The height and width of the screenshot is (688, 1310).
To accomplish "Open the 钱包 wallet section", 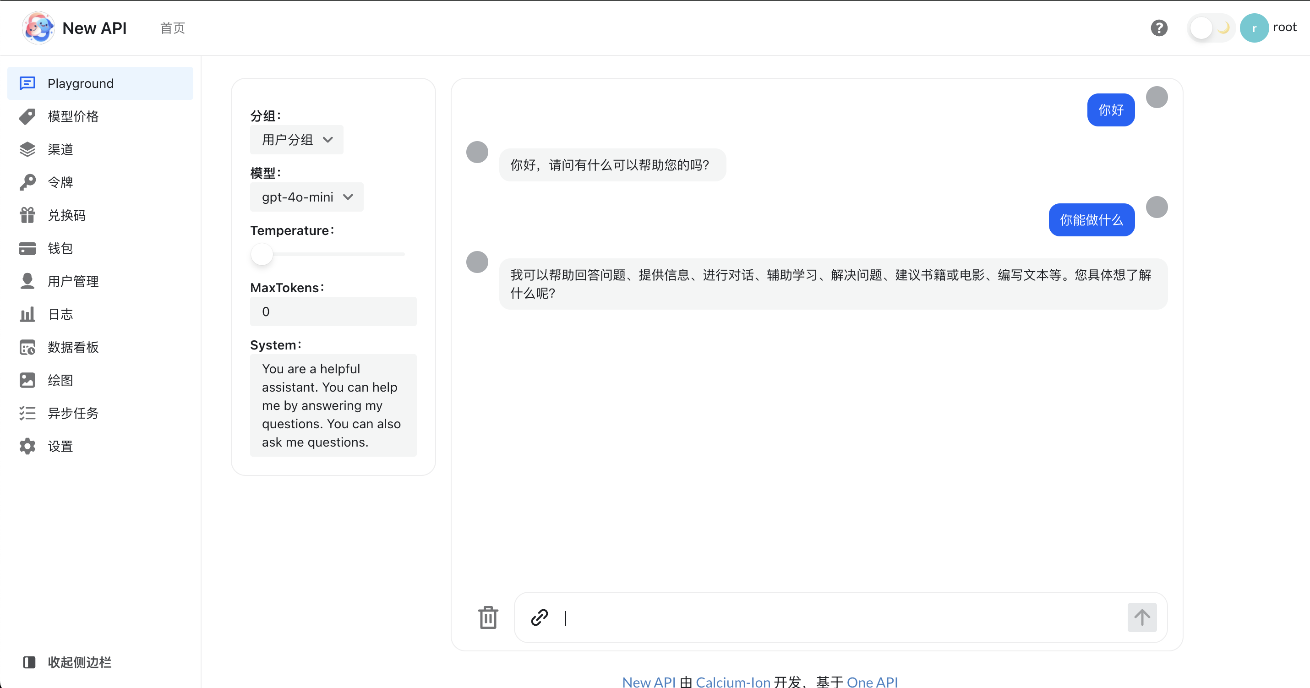I will [60, 248].
